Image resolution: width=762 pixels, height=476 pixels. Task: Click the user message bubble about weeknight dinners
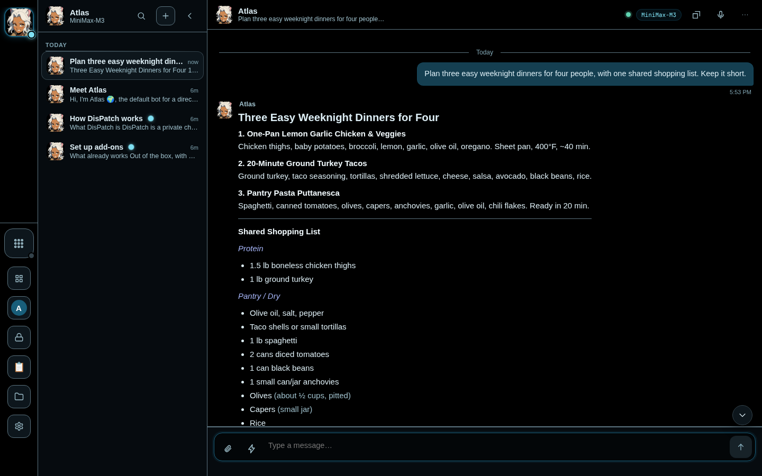585,74
